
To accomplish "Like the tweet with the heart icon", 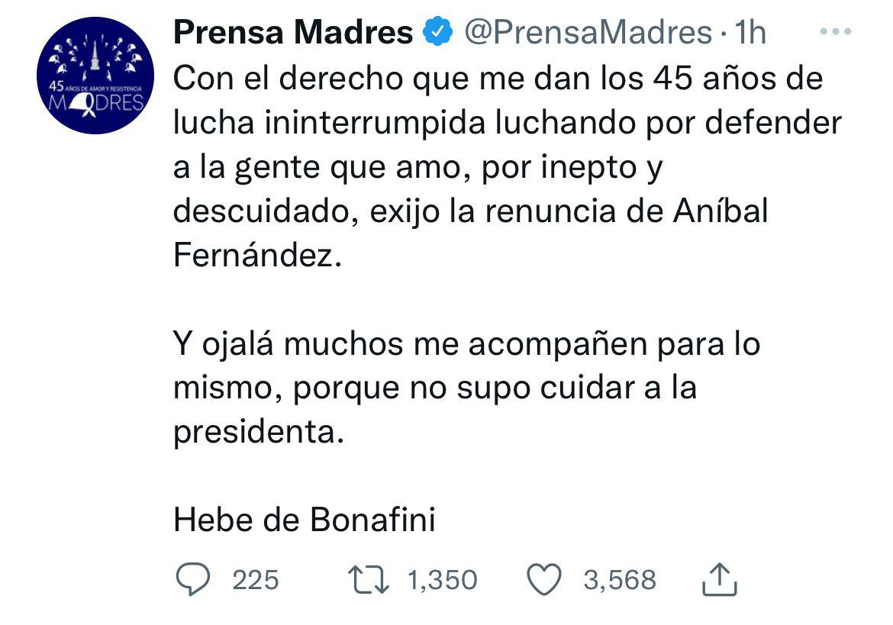I will point(545,580).
